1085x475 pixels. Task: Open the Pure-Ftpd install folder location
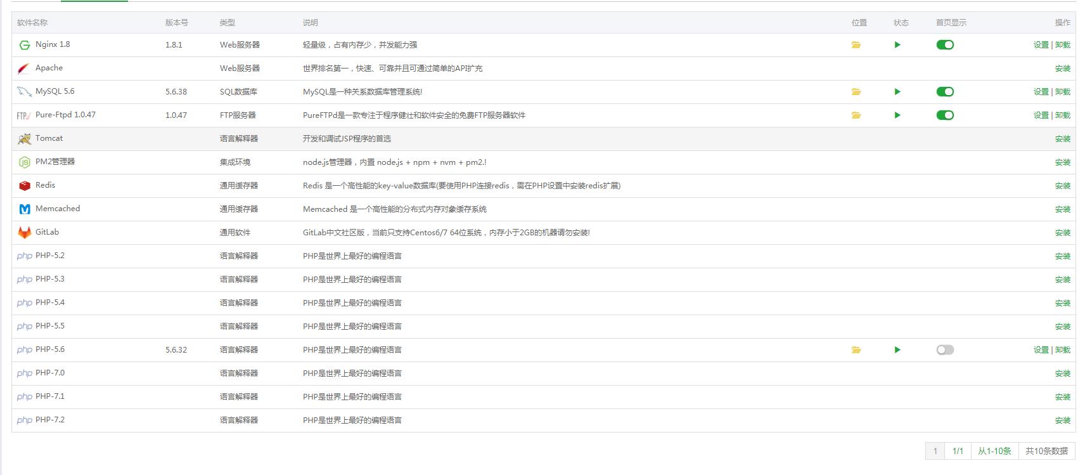[856, 115]
